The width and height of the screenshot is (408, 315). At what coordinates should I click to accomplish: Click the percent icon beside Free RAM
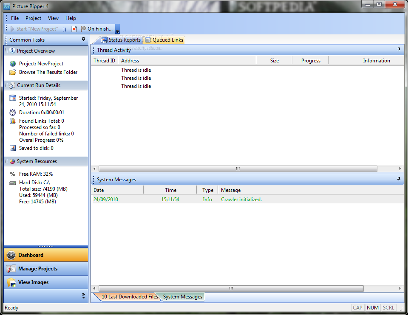12,174
